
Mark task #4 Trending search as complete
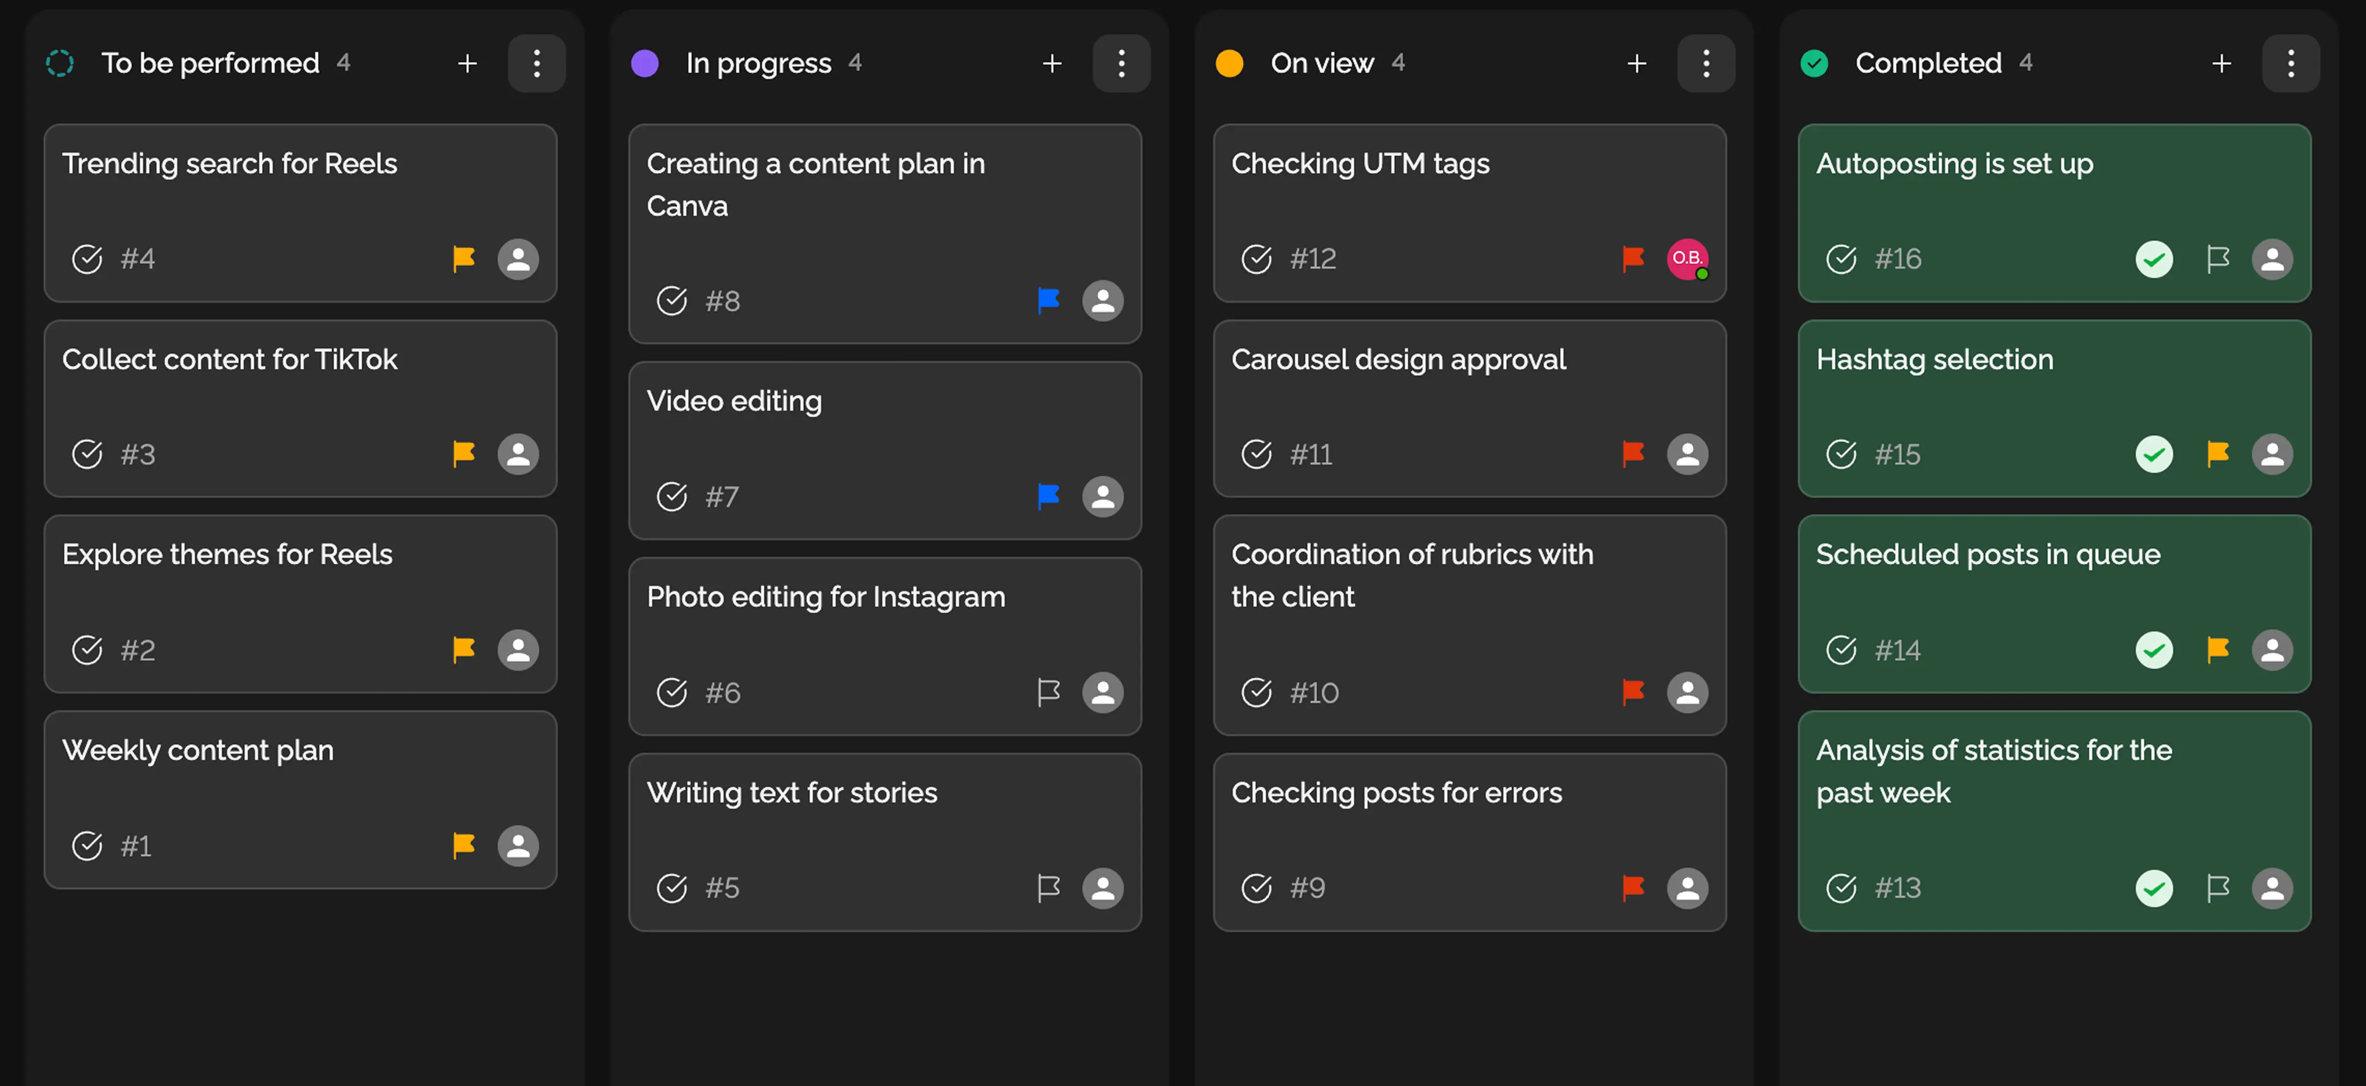[x=87, y=259]
